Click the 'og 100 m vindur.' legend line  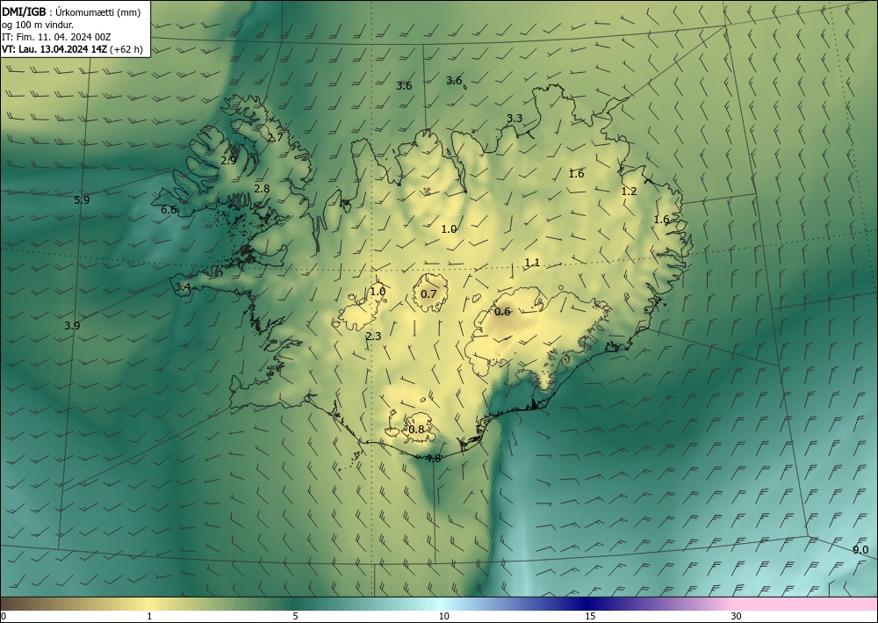pyautogui.click(x=38, y=25)
